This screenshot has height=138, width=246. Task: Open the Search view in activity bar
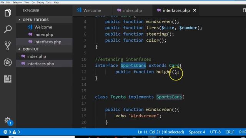[x=8, y=29]
